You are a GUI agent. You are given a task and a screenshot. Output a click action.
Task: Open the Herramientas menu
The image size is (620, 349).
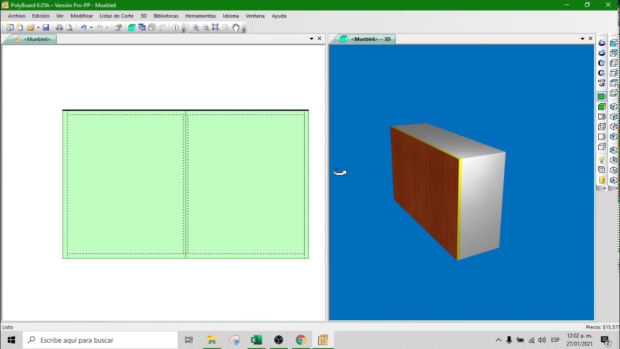(201, 16)
